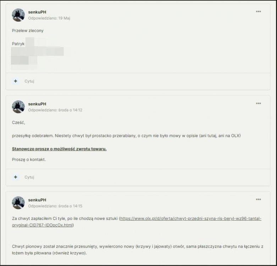
Task: Open options menu on 19 Maj post
Action: pyautogui.click(x=258, y=12)
